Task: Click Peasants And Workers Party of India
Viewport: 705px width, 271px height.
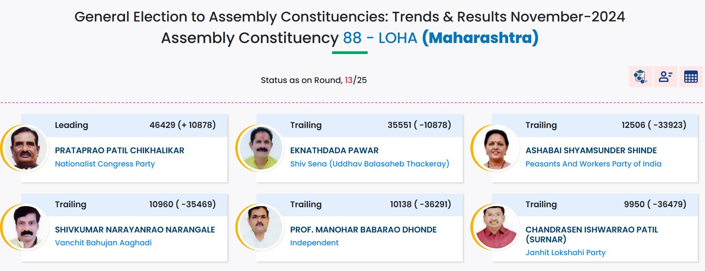Action: (593, 164)
